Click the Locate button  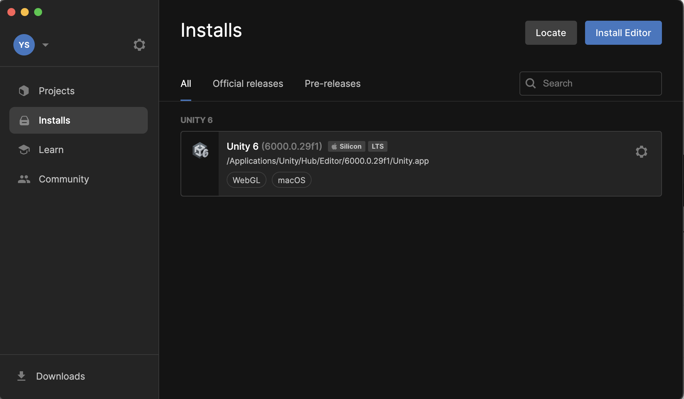tap(551, 33)
